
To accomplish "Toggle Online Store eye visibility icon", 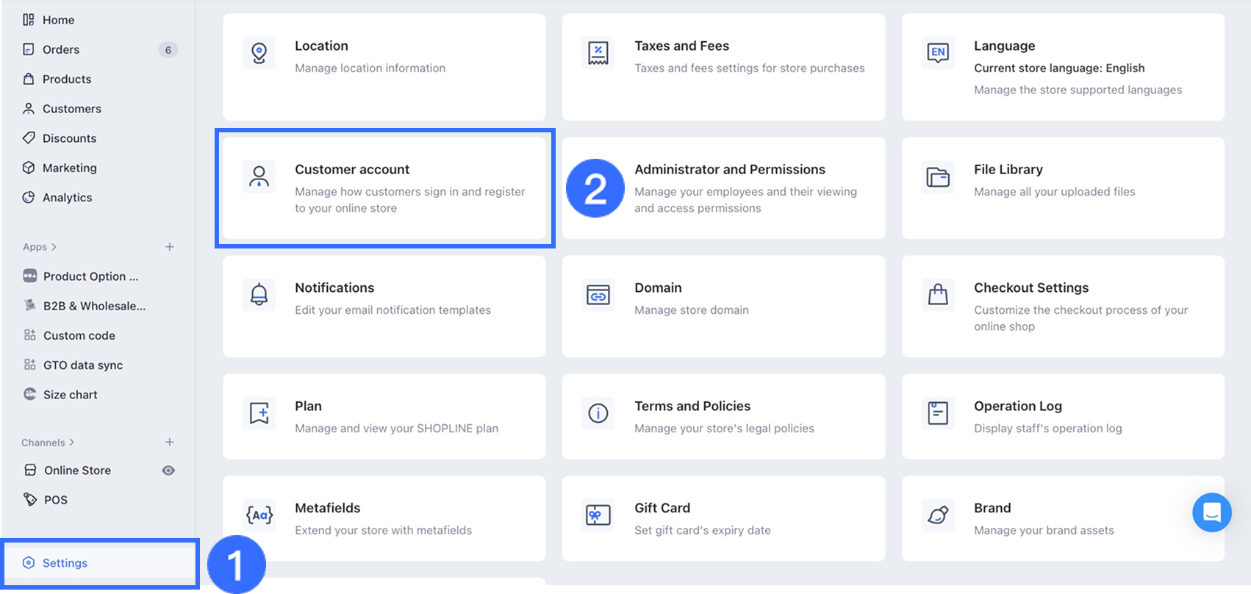I will [168, 470].
